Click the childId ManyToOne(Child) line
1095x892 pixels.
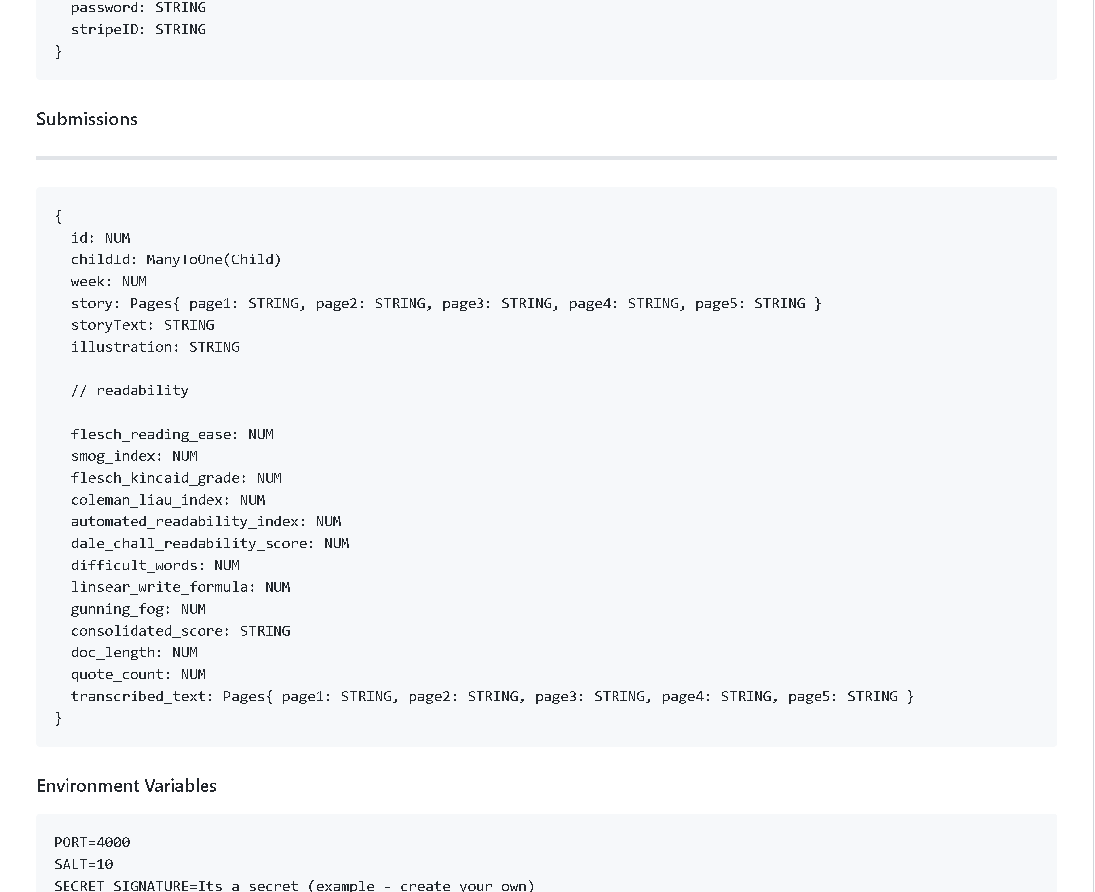coord(176,260)
